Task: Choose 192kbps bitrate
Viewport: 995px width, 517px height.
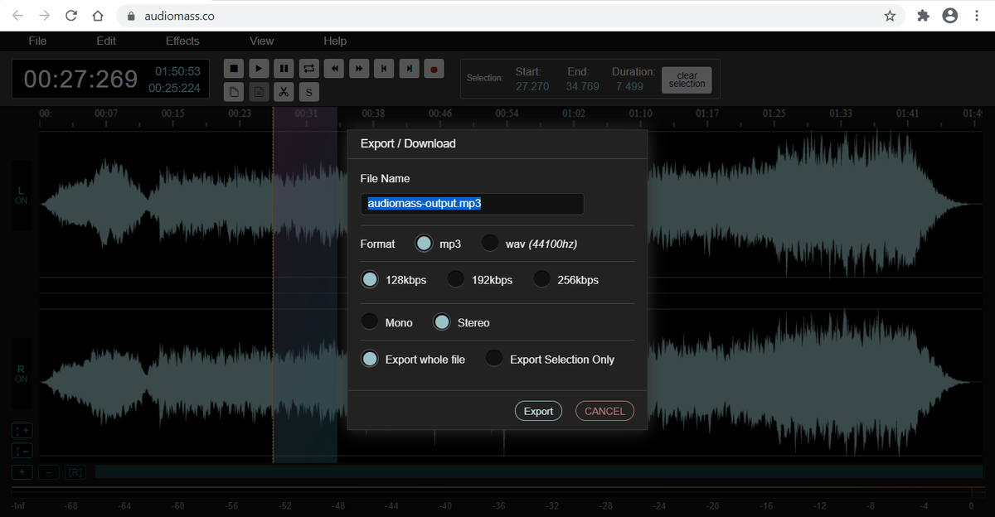Action: pyautogui.click(x=455, y=279)
